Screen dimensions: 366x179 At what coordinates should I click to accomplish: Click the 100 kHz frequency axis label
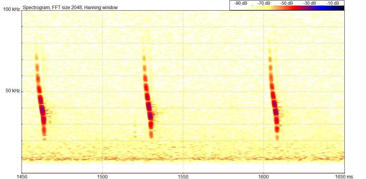[12, 10]
